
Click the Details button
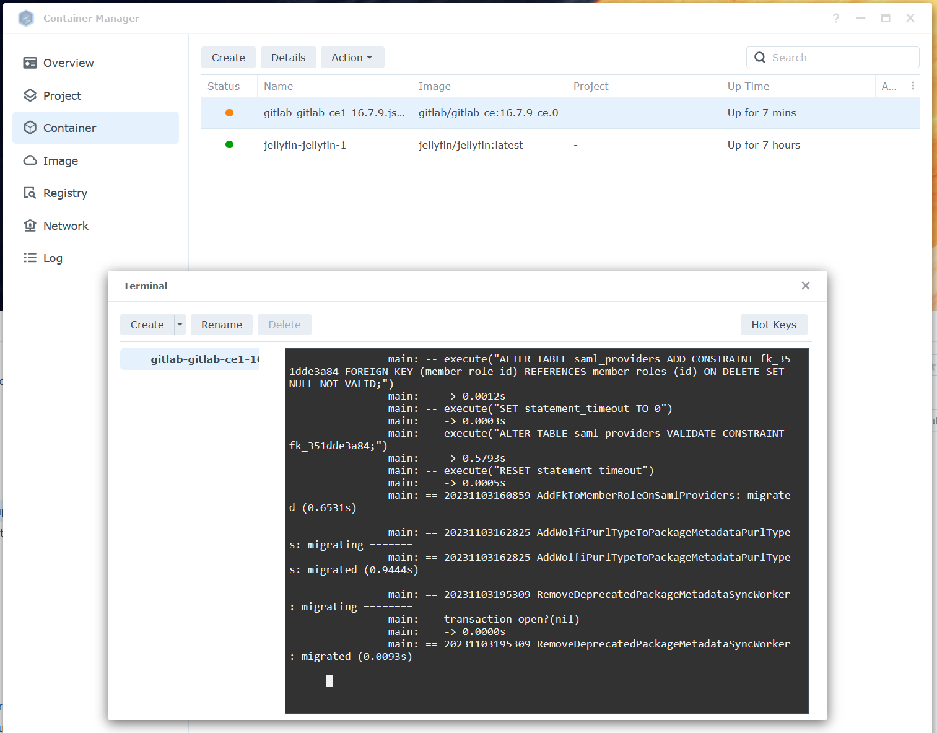(288, 57)
